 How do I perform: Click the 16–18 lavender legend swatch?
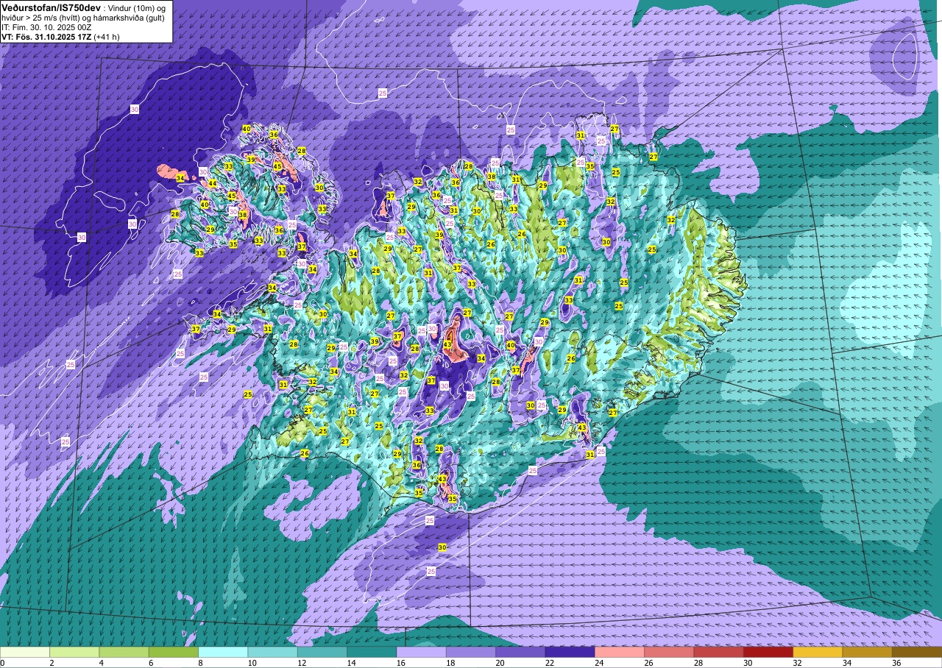421,652
